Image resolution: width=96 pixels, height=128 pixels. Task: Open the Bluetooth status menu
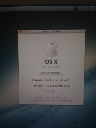[x=89, y=8]
